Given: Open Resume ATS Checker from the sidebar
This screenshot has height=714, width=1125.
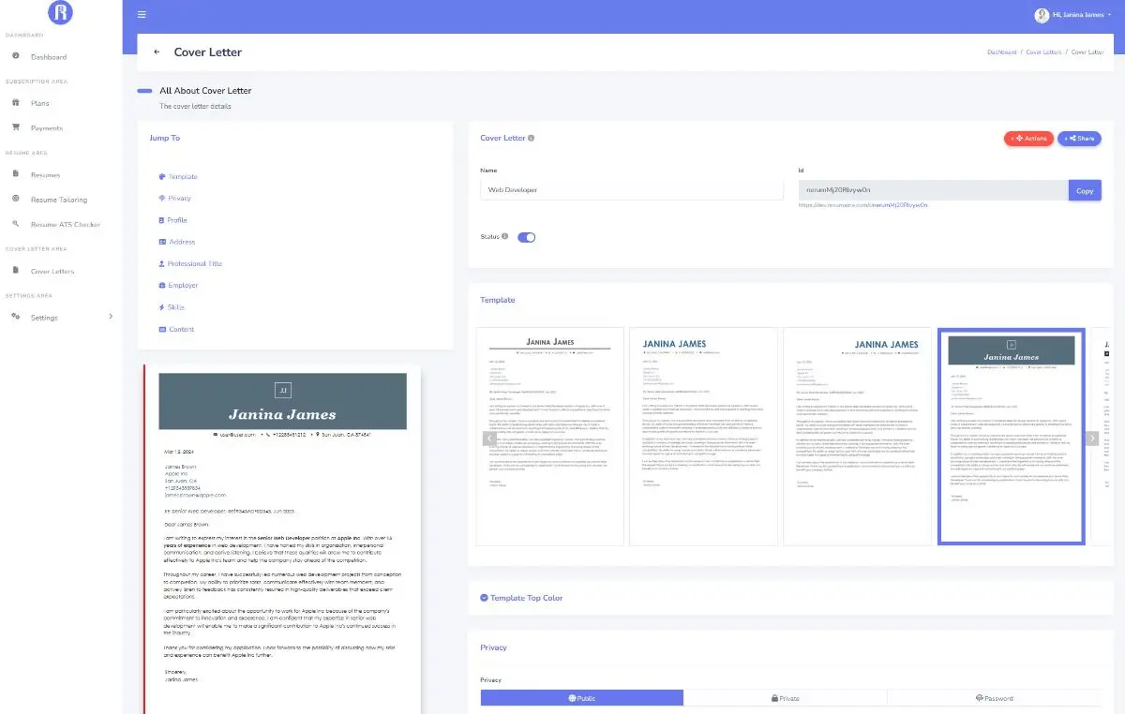Looking at the screenshot, I should (66, 225).
